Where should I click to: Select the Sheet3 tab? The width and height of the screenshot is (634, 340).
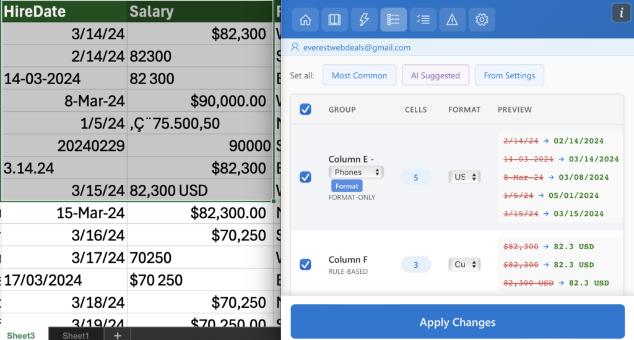click(x=21, y=335)
